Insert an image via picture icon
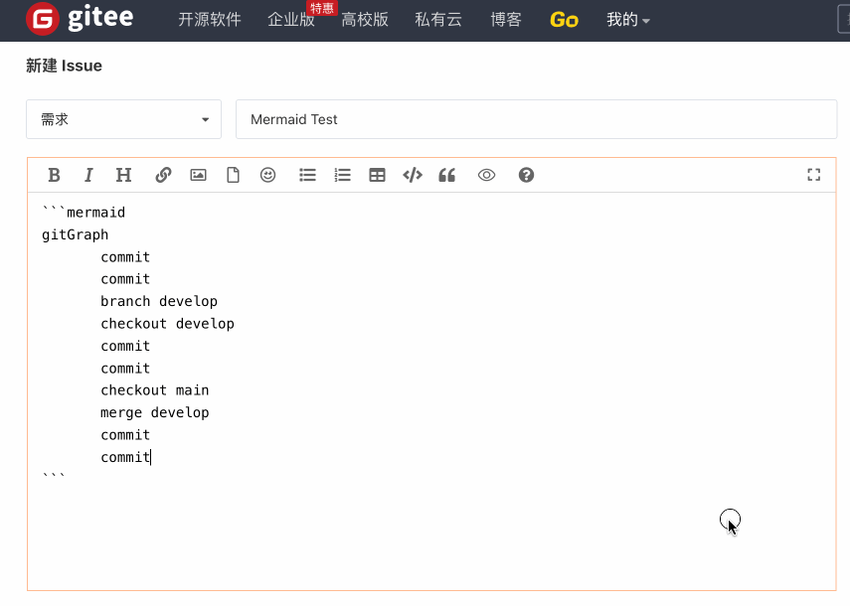 (199, 175)
